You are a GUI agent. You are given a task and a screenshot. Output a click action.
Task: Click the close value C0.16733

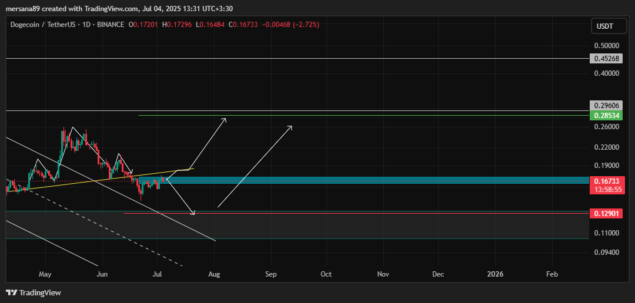click(243, 25)
